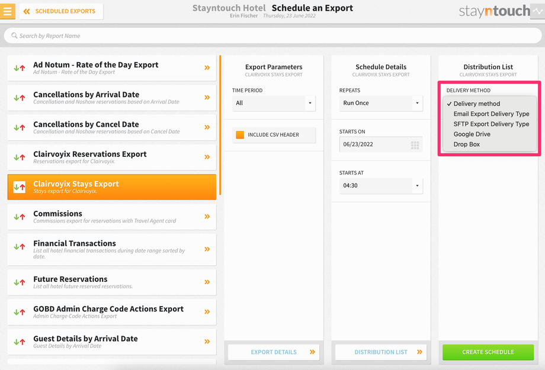Screen dimensions: 545x370
Task: Click chevron on Future Reservations row
Action: [207, 282]
